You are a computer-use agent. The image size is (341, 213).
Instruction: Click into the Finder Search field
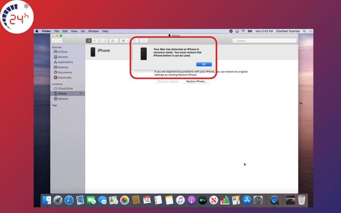pyautogui.click(x=264, y=40)
